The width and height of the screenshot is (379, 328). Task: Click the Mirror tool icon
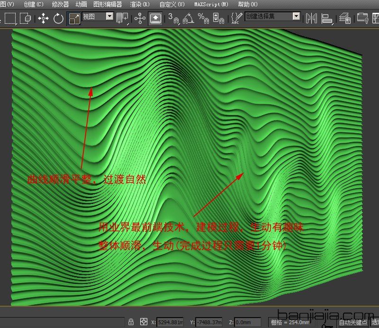[311, 18]
